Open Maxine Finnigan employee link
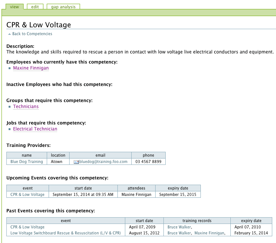Image resolution: width=276 pixels, height=243 pixels. click(31, 68)
